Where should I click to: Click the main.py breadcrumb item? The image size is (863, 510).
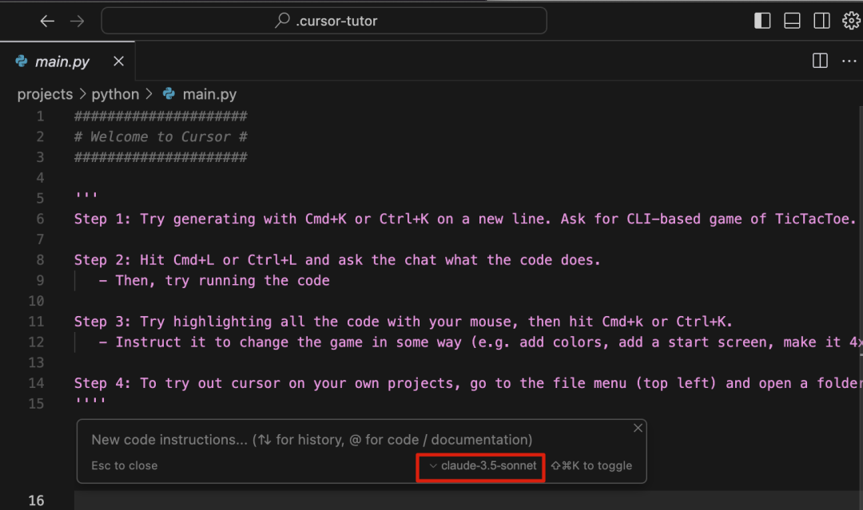[x=209, y=94]
